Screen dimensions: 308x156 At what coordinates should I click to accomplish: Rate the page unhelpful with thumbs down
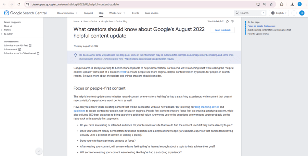(232, 21)
